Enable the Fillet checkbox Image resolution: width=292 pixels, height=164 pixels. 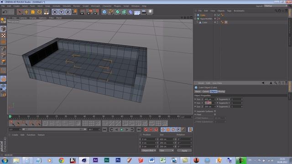pyautogui.click(x=215, y=114)
